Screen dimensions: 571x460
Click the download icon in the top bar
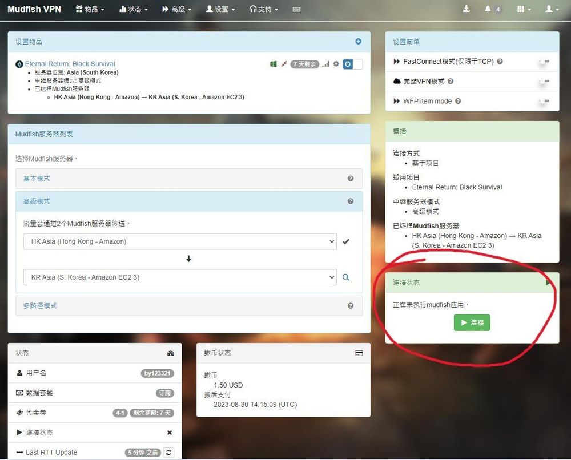pyautogui.click(x=467, y=9)
